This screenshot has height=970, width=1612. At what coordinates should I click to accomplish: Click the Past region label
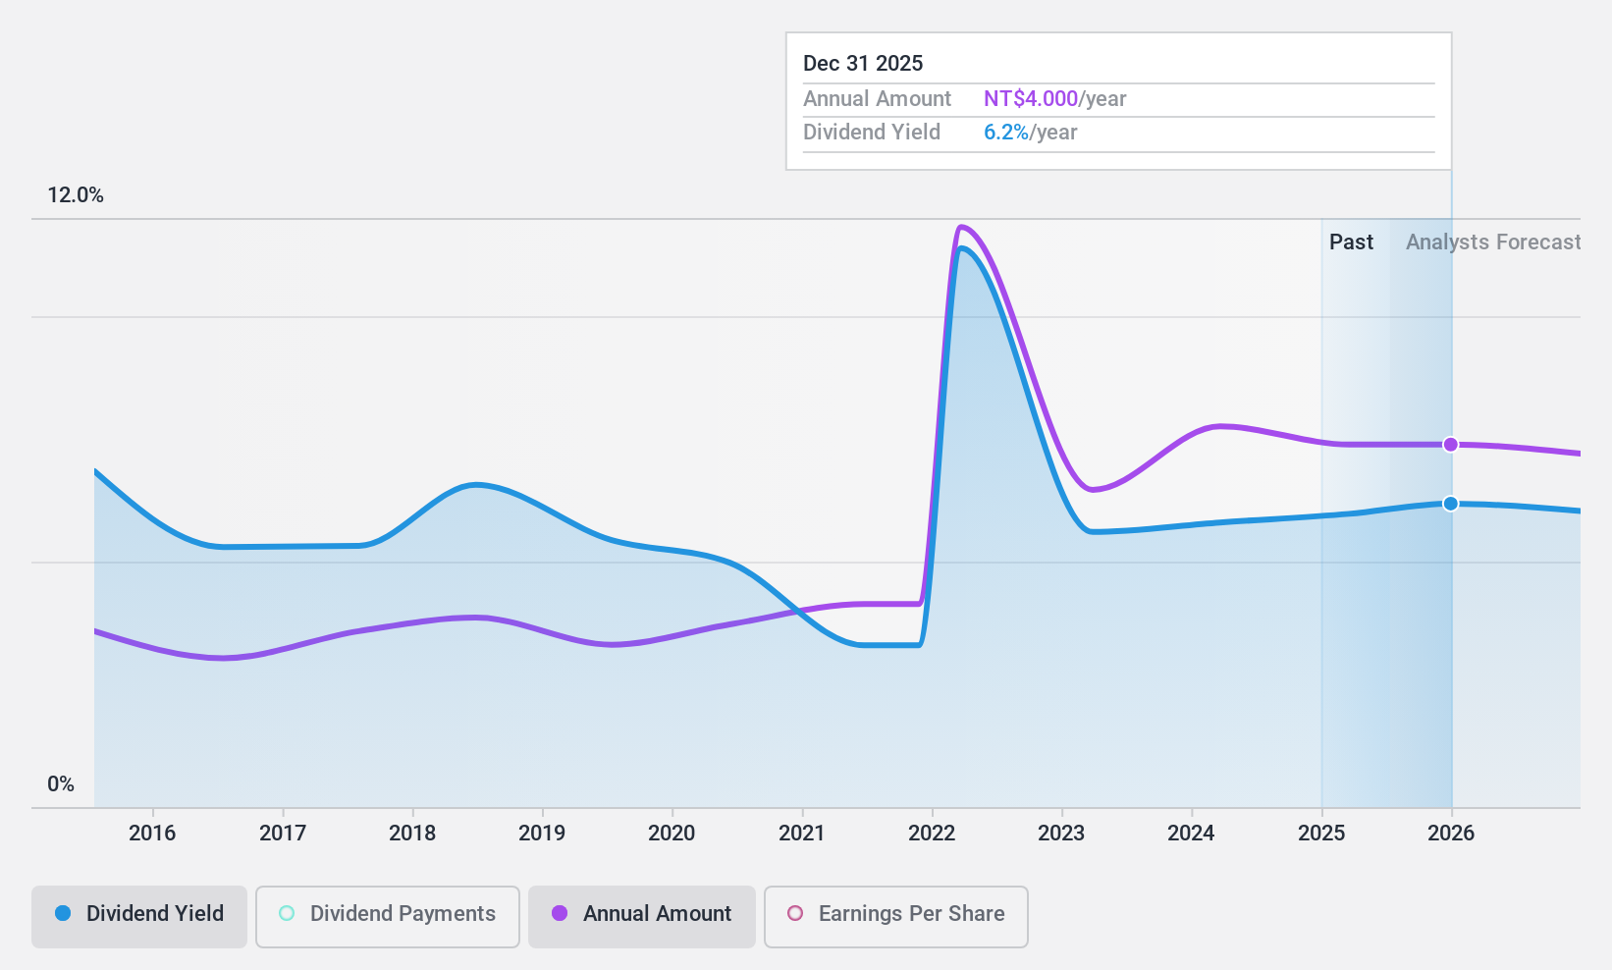(x=1351, y=242)
